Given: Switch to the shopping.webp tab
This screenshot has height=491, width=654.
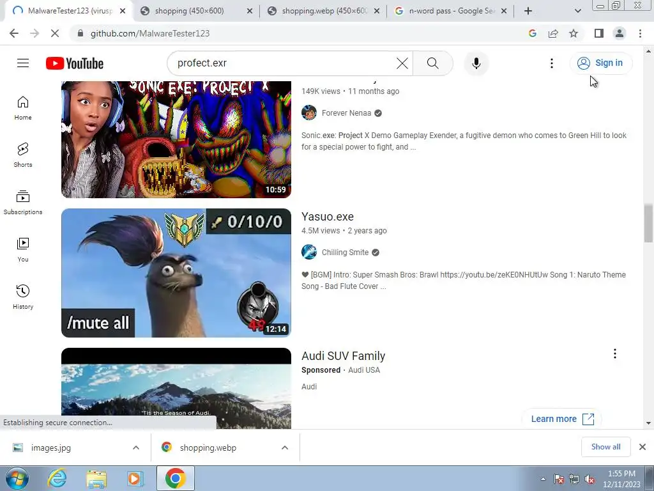Looking at the screenshot, I should pos(324,11).
